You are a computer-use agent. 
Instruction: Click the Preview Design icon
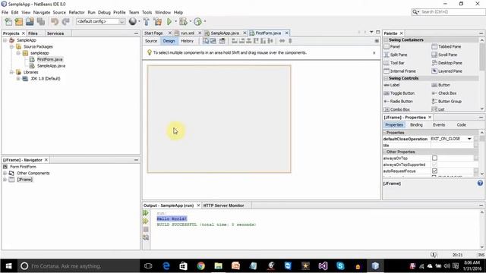pos(222,41)
